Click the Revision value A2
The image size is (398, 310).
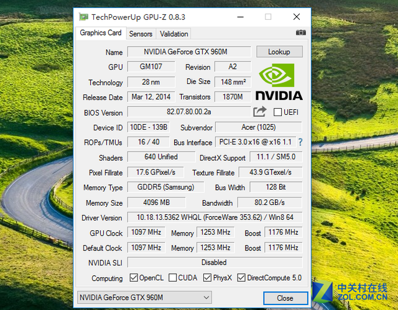point(233,66)
